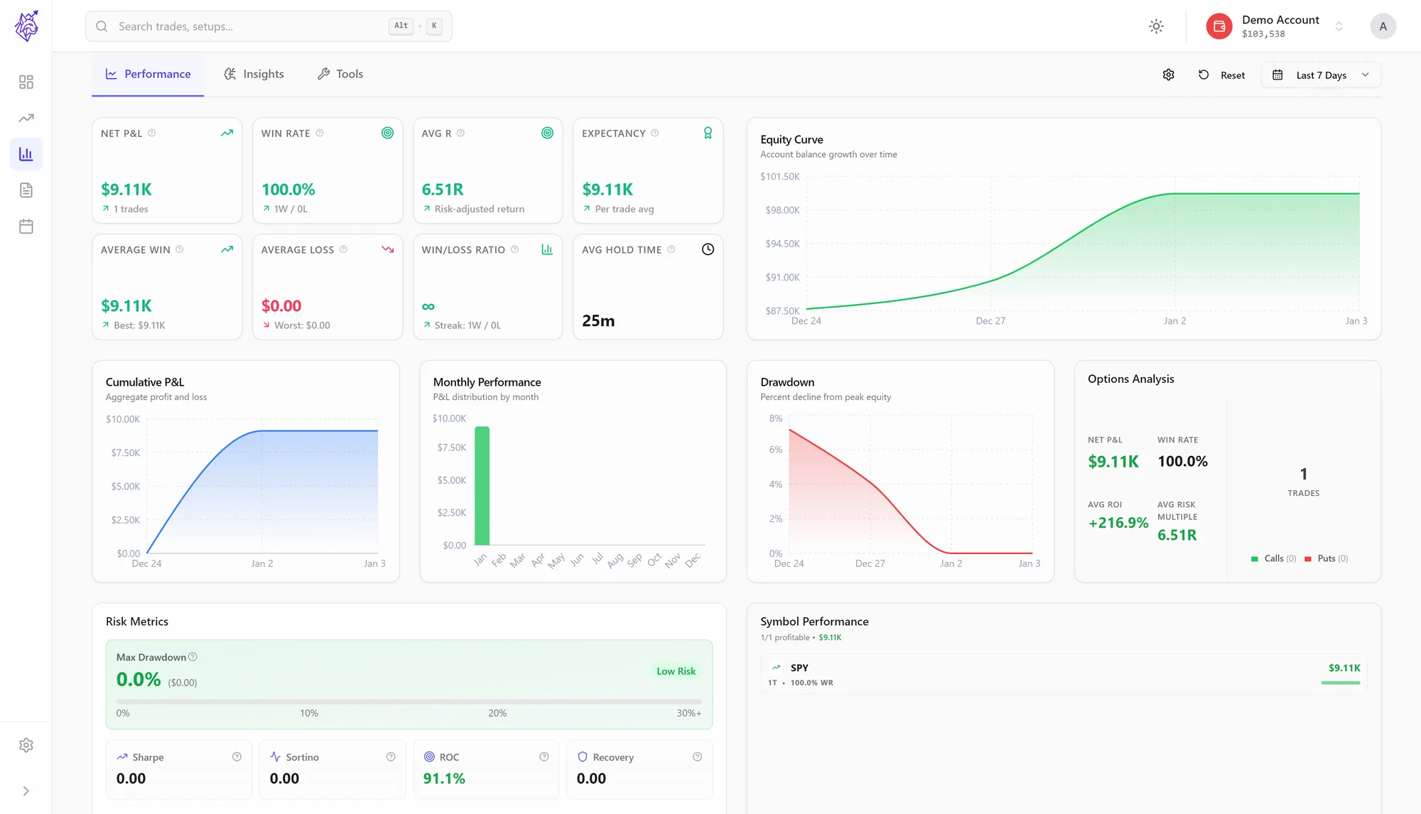The image size is (1421, 814).
Task: Switch to the Tools tab
Action: (340, 74)
